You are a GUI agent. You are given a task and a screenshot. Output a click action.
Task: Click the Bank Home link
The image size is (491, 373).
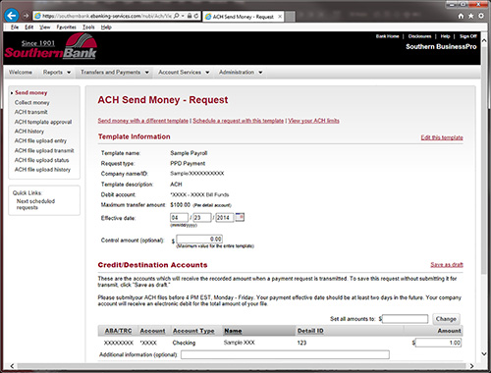pos(387,36)
